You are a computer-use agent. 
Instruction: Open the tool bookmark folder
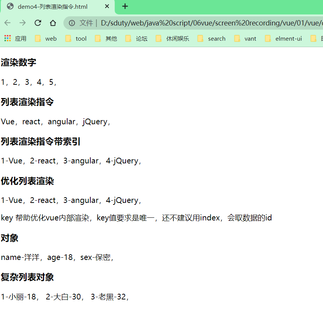tap(76, 39)
